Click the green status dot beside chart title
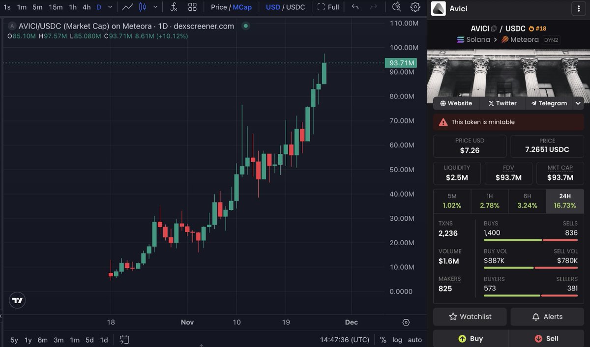This screenshot has width=590, height=347. (x=246, y=26)
